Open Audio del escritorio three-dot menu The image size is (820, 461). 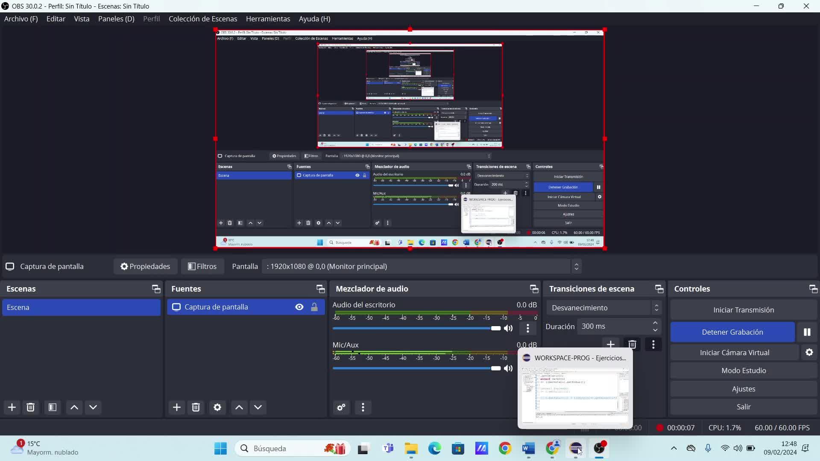click(x=528, y=328)
